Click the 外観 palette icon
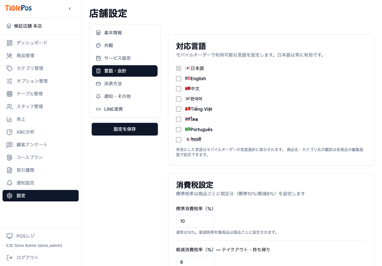 pos(98,45)
